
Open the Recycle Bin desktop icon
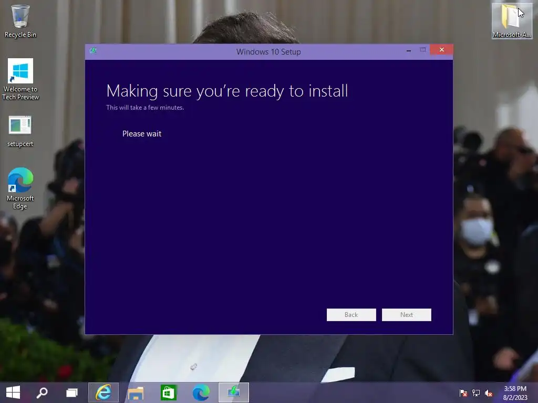click(20, 21)
